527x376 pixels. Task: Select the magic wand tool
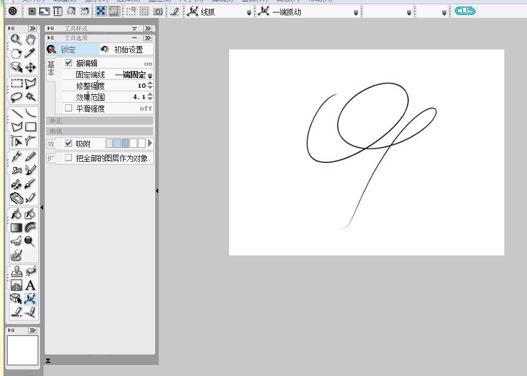click(x=30, y=97)
